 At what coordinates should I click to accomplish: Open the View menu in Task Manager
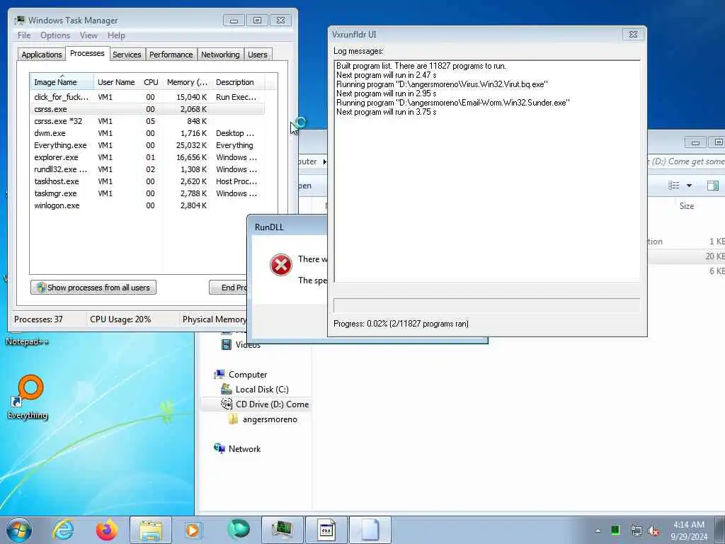(89, 35)
